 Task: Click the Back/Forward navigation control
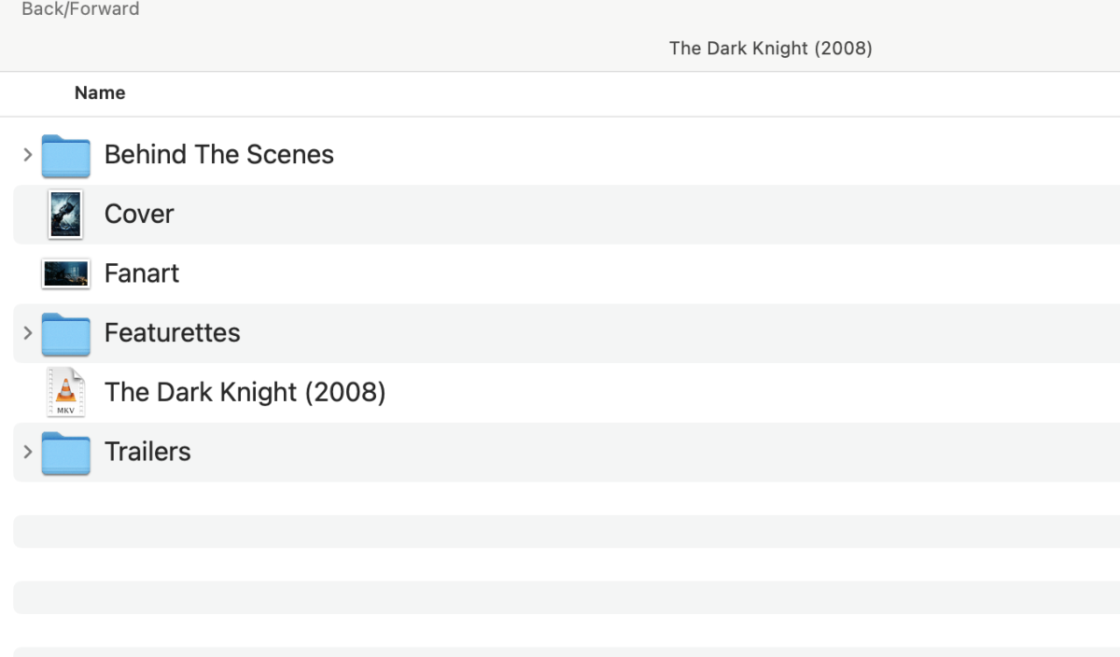click(x=80, y=9)
